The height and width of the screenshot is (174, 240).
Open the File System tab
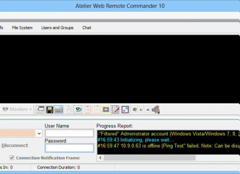pos(22,28)
